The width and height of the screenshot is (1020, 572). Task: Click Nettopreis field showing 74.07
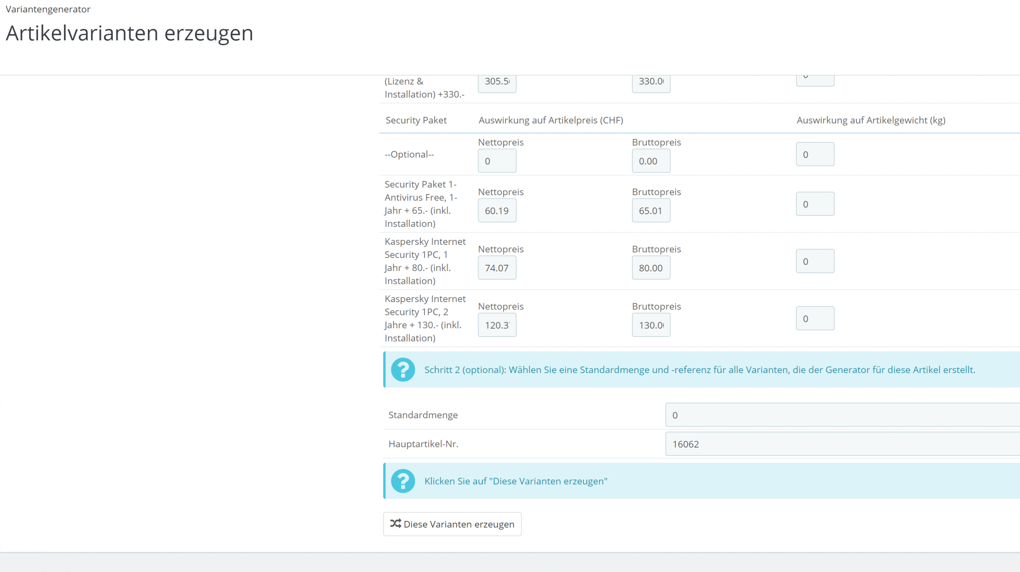[x=497, y=268]
